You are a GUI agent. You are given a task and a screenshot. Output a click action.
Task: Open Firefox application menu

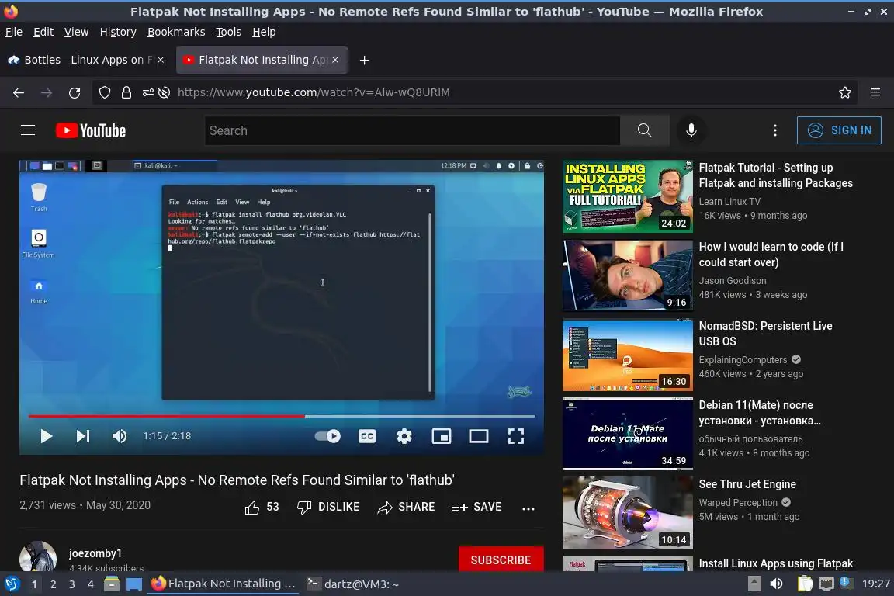875,92
